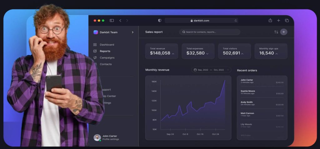This screenshot has width=320, height=149.
Task: Click the browser share icon
Action: pyautogui.click(x=270, y=21)
